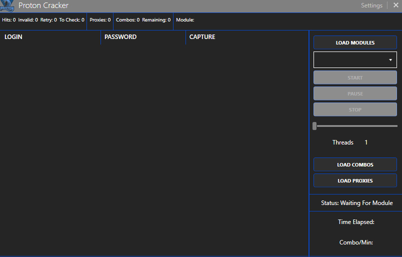Click the To Check: 0 counter

coord(72,19)
